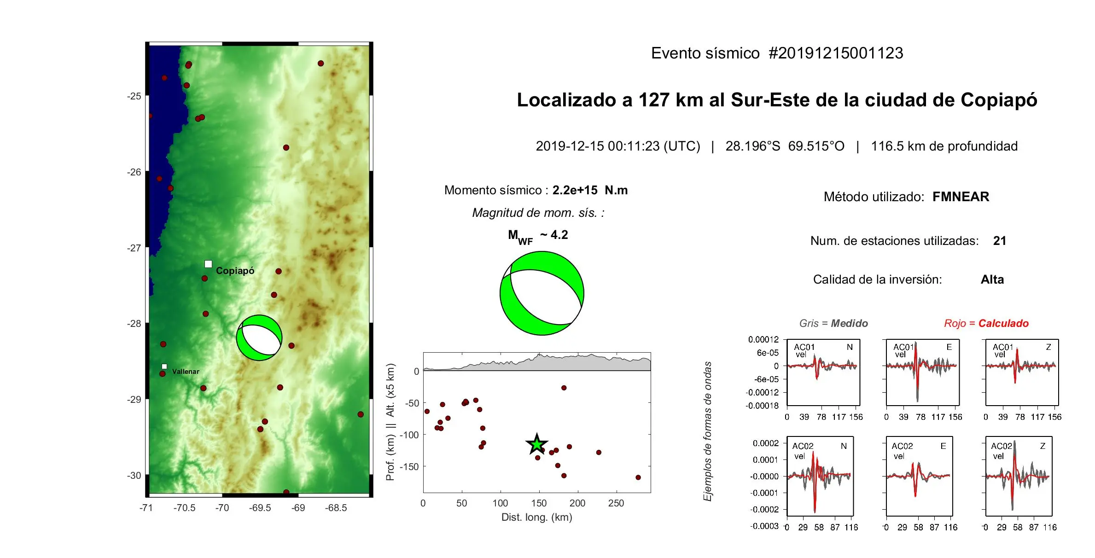Viewport: 1095px width, 558px height.
Task: Click the 'Vallenar' label on the map
Action: pyautogui.click(x=186, y=371)
